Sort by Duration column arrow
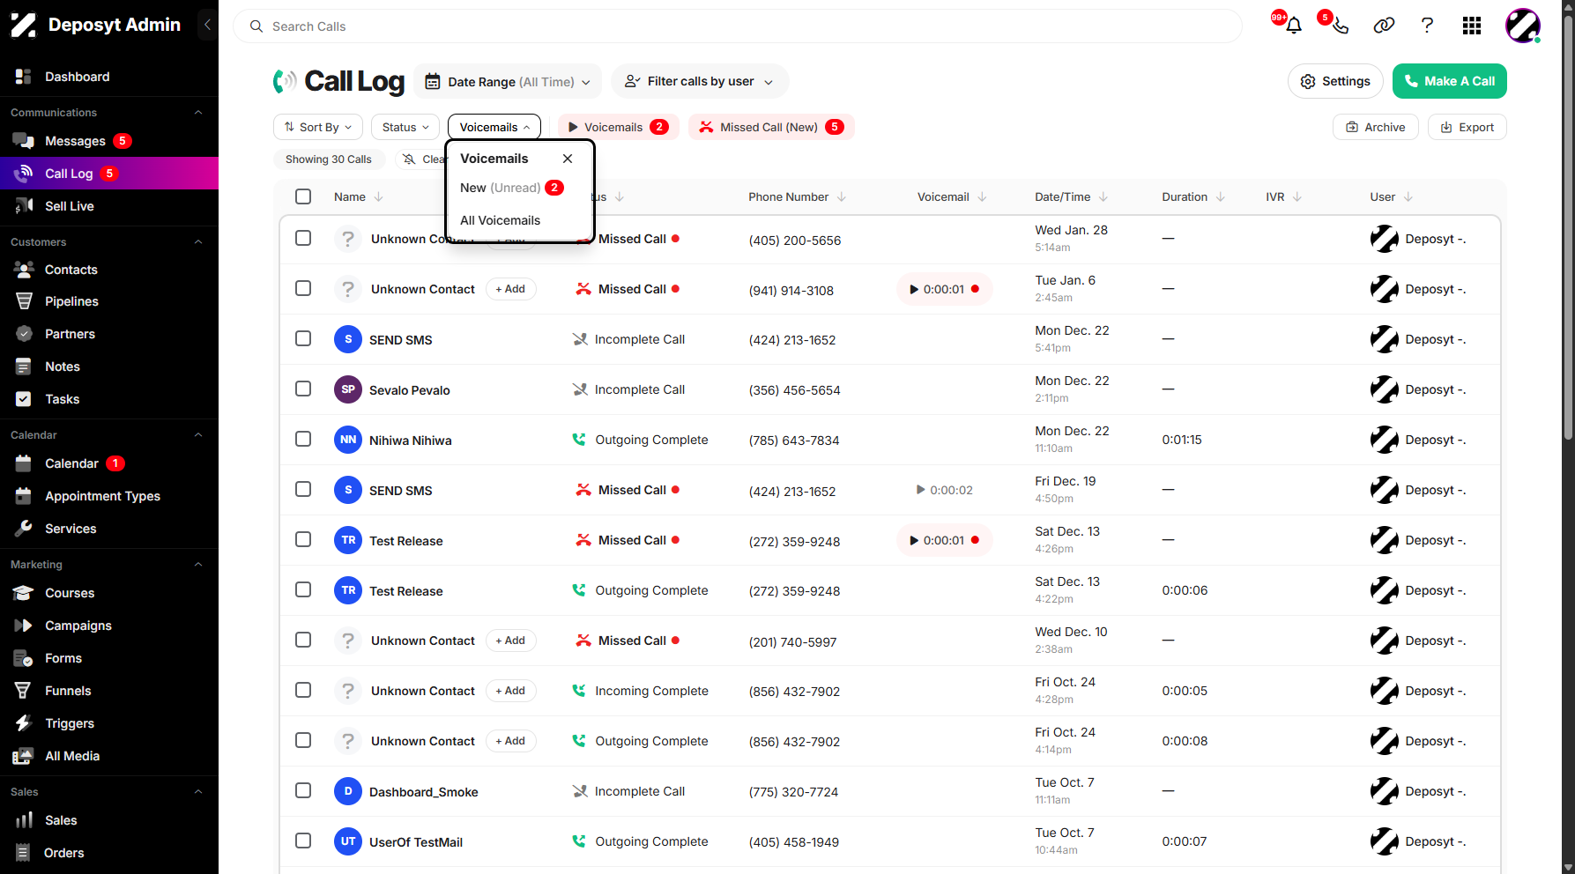Viewport: 1575px width, 874px height. 1221,196
